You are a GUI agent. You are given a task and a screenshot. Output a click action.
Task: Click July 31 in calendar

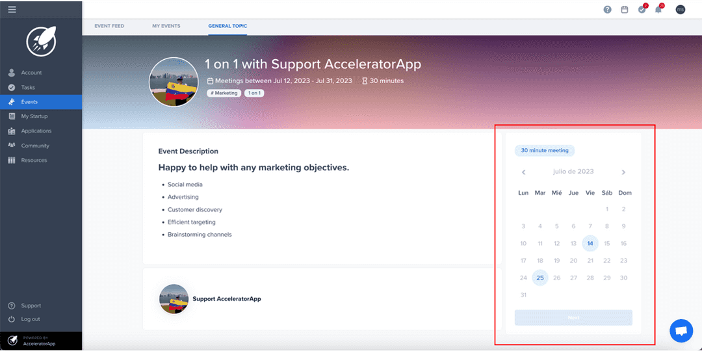(x=523, y=295)
